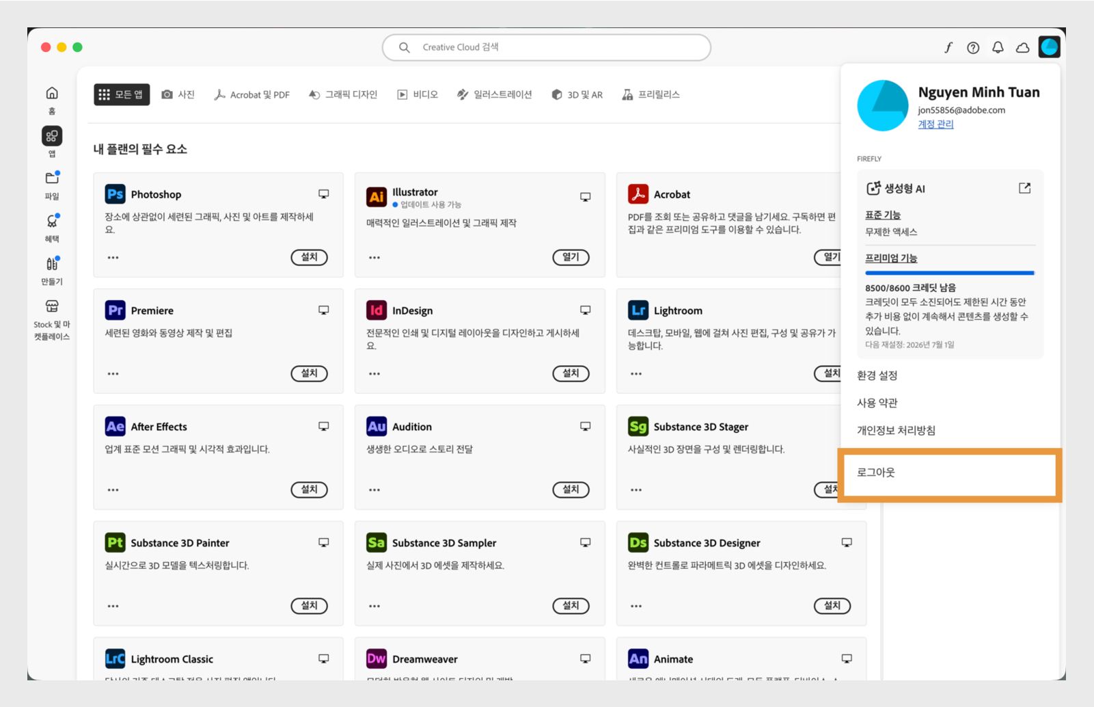Open more options on Illustrator card
Viewport: 1094px width, 707px height.
coord(374,258)
